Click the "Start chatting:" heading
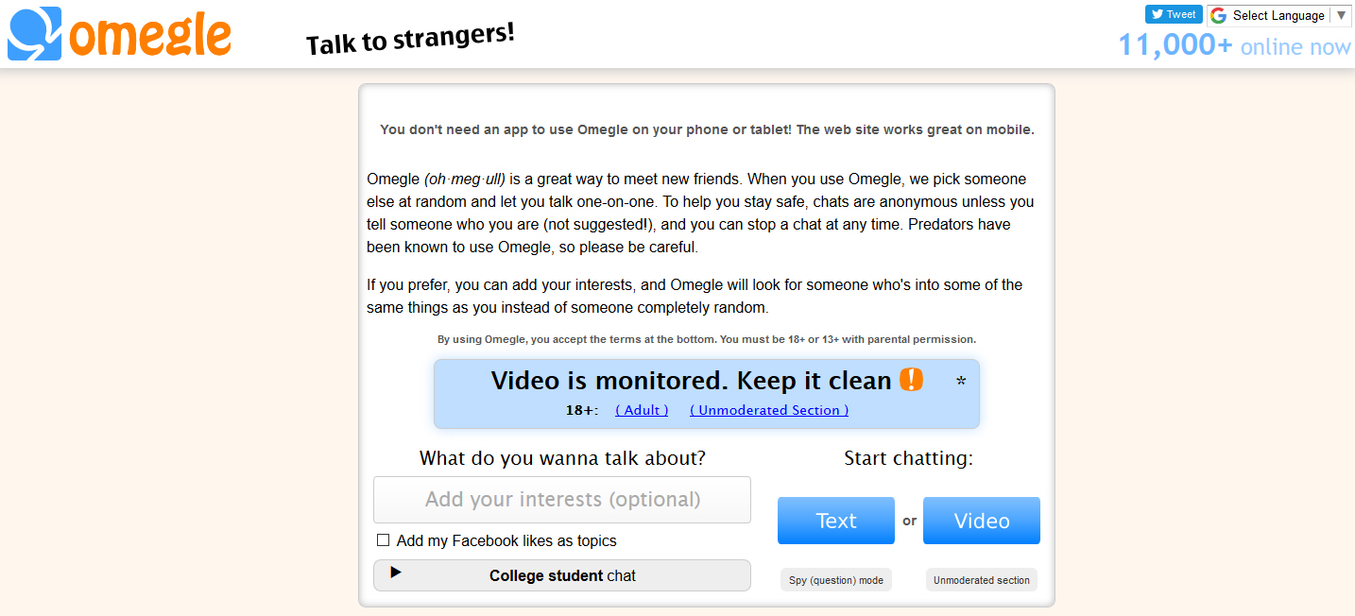The image size is (1355, 616). (908, 458)
